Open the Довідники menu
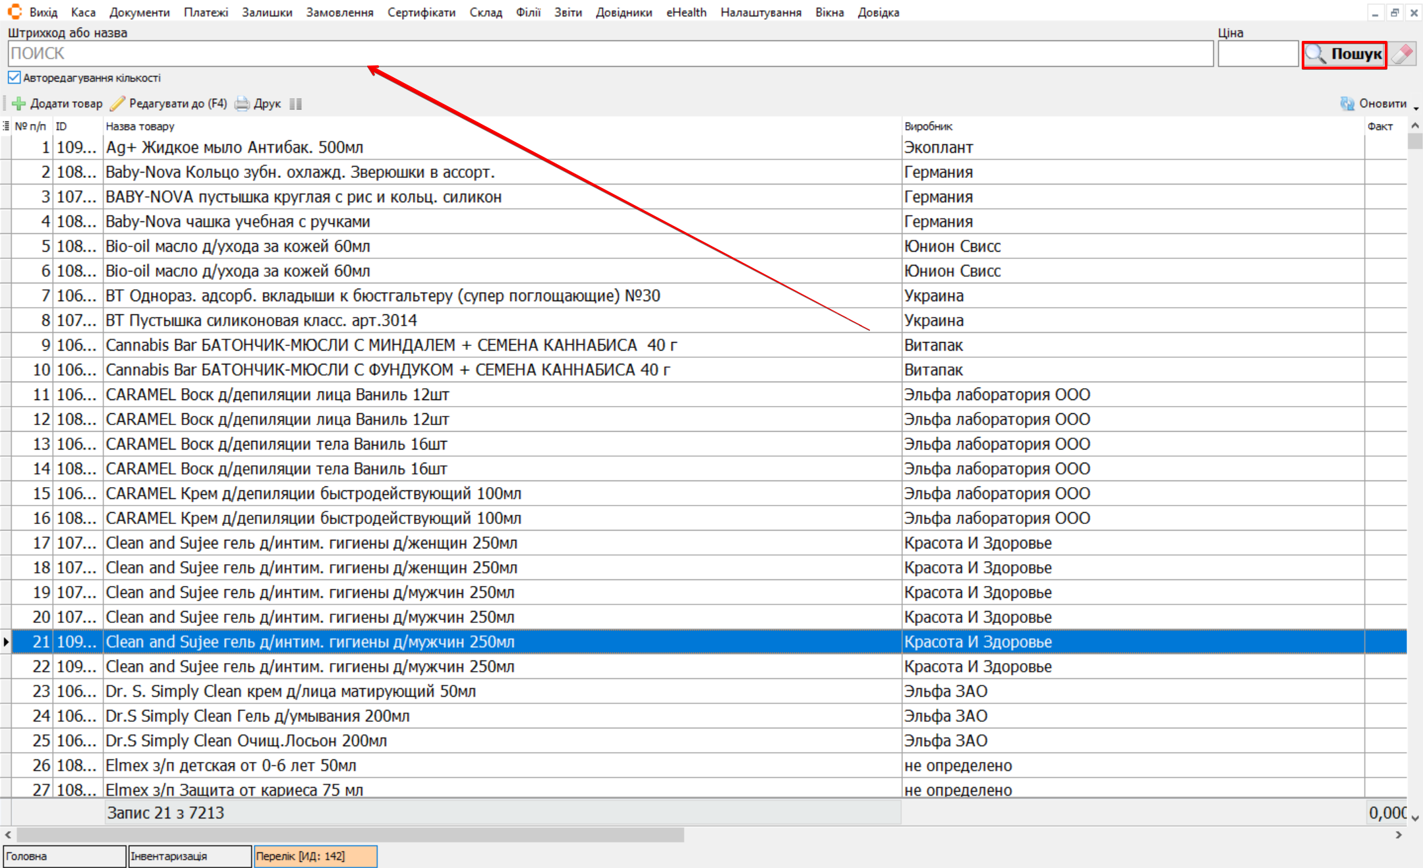The image size is (1423, 868). 624,12
